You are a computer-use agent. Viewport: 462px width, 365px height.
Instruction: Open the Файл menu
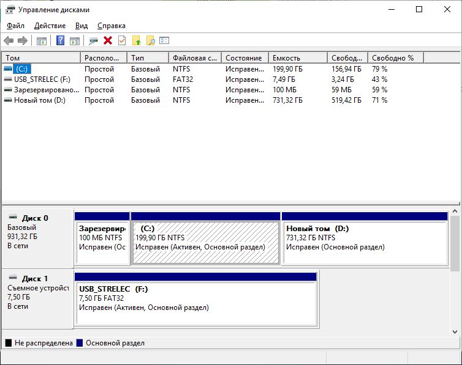16,26
